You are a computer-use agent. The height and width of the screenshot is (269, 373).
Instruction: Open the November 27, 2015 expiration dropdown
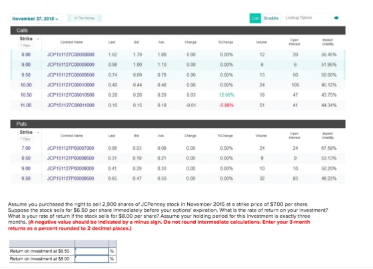(35, 19)
